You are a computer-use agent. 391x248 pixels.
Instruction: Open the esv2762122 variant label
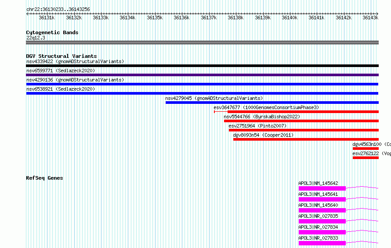coord(372,153)
